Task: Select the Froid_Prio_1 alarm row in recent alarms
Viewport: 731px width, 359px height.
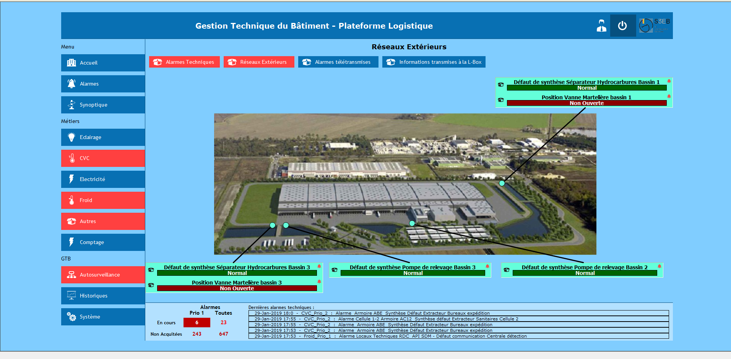Action: (458, 336)
